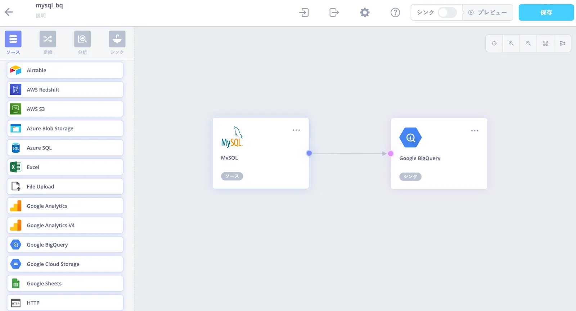Image resolution: width=576 pixels, height=311 pixels.
Task: Open the help question mark icon
Action: [x=395, y=13]
